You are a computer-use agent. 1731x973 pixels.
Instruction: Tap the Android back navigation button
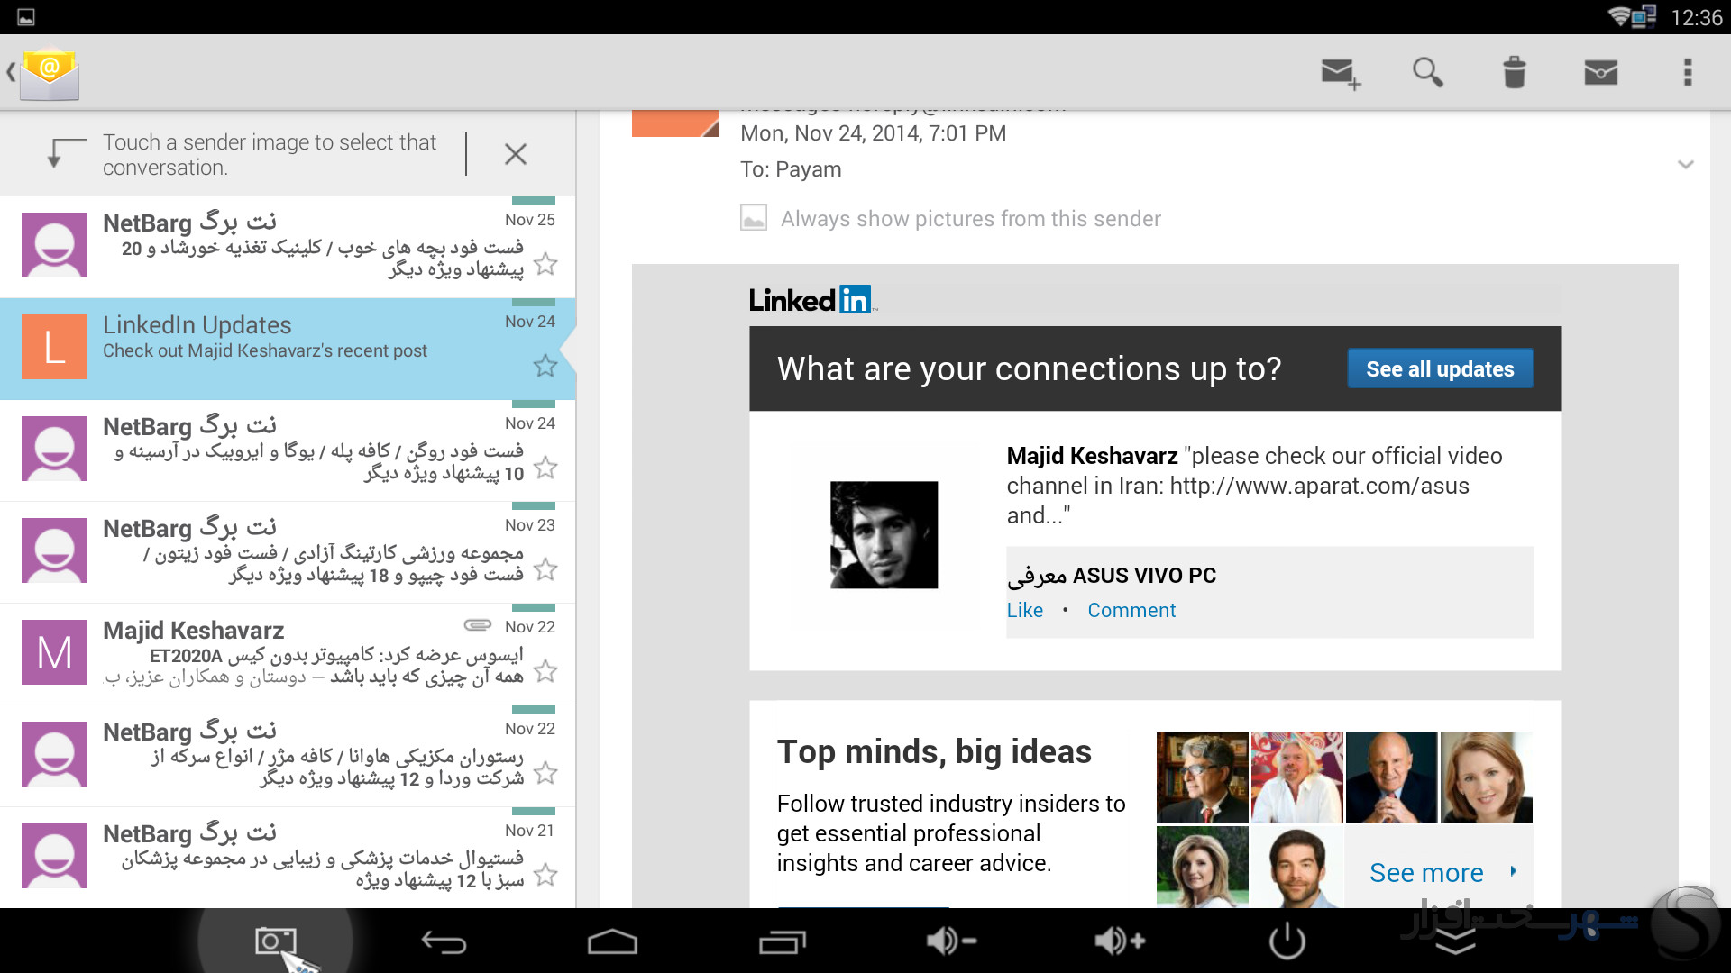[444, 942]
